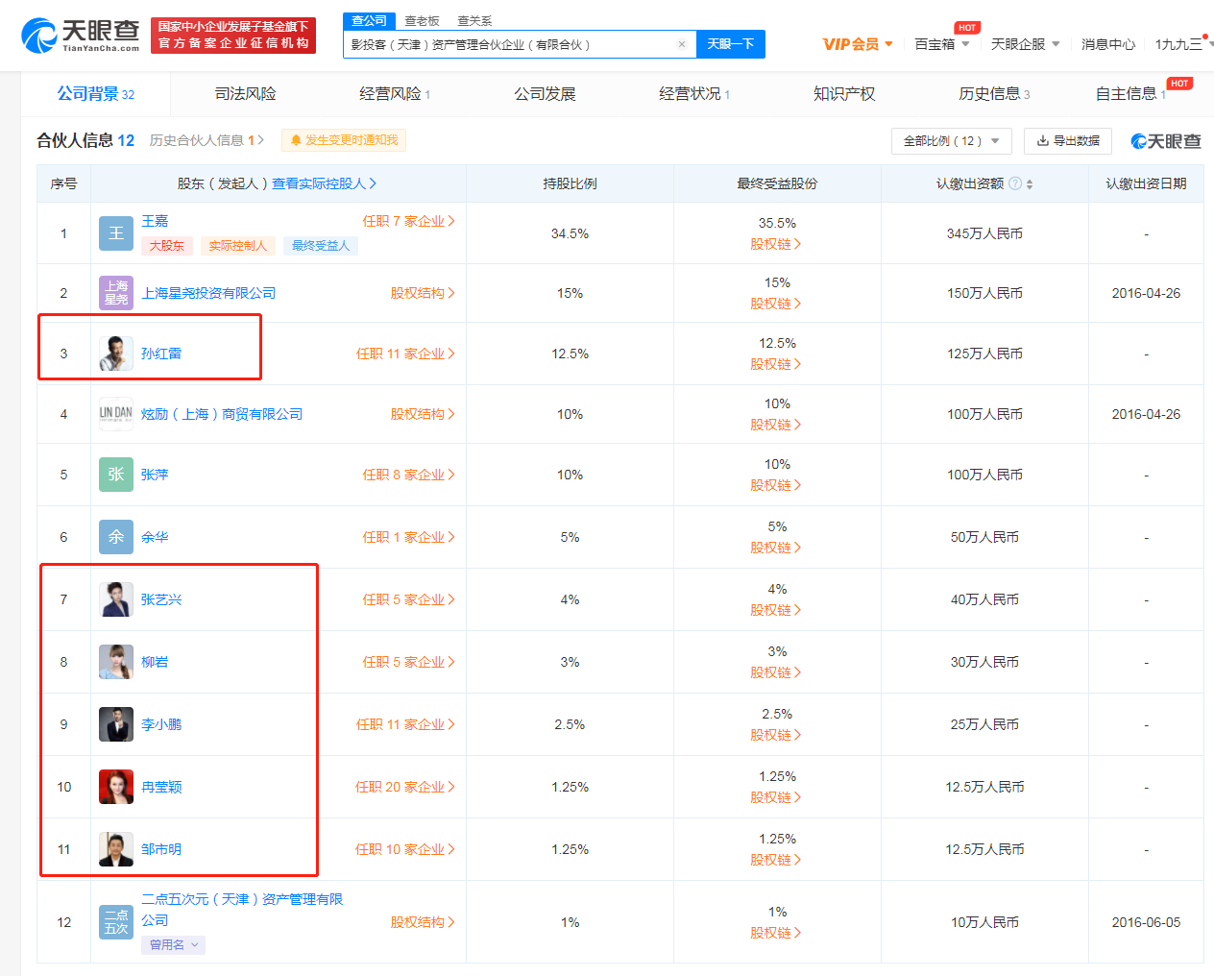The image size is (1214, 976).
Task: Open 王嘉's profile link
Action: (155, 221)
